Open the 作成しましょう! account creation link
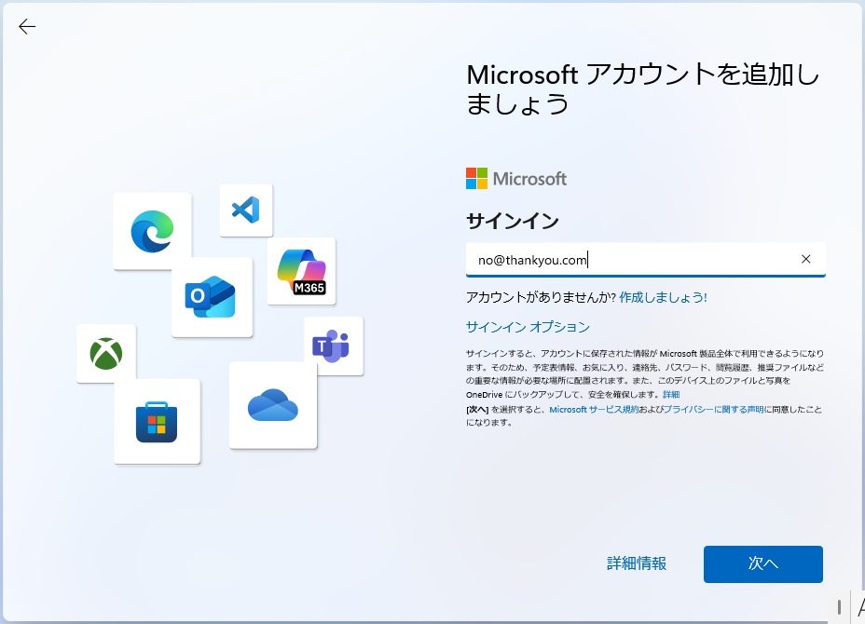Screen dimensions: 865x624 pos(663,297)
